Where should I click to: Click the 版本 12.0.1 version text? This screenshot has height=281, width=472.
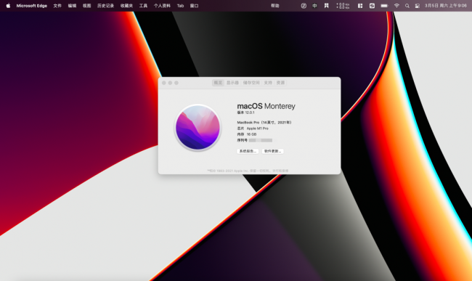[246, 113]
